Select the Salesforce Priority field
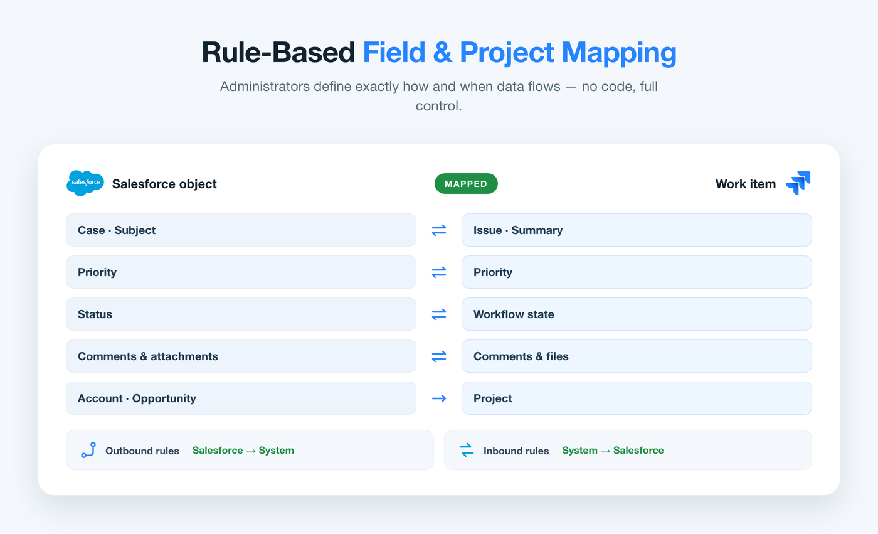This screenshot has height=534, width=878. pos(241,272)
